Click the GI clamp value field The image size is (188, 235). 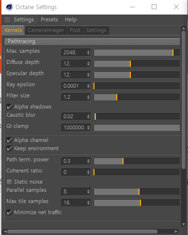pyautogui.click(x=74, y=127)
